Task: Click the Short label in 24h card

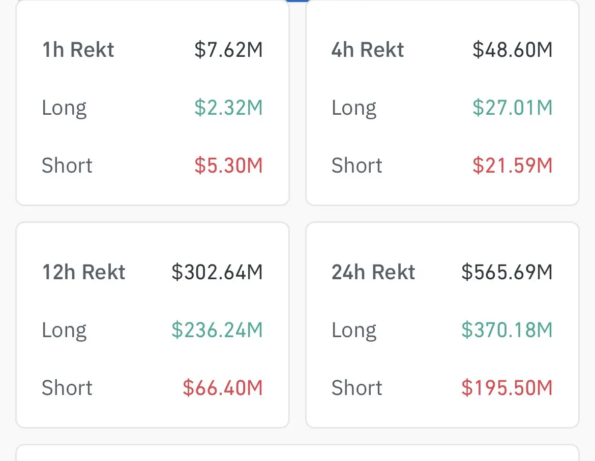Action: pos(356,388)
